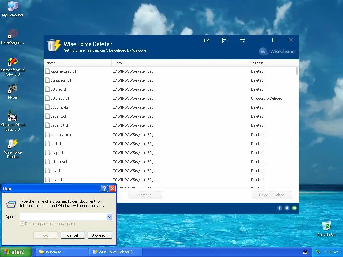
Task: Click the Deleted status for wpdshextres.dll
Action: coord(257,71)
